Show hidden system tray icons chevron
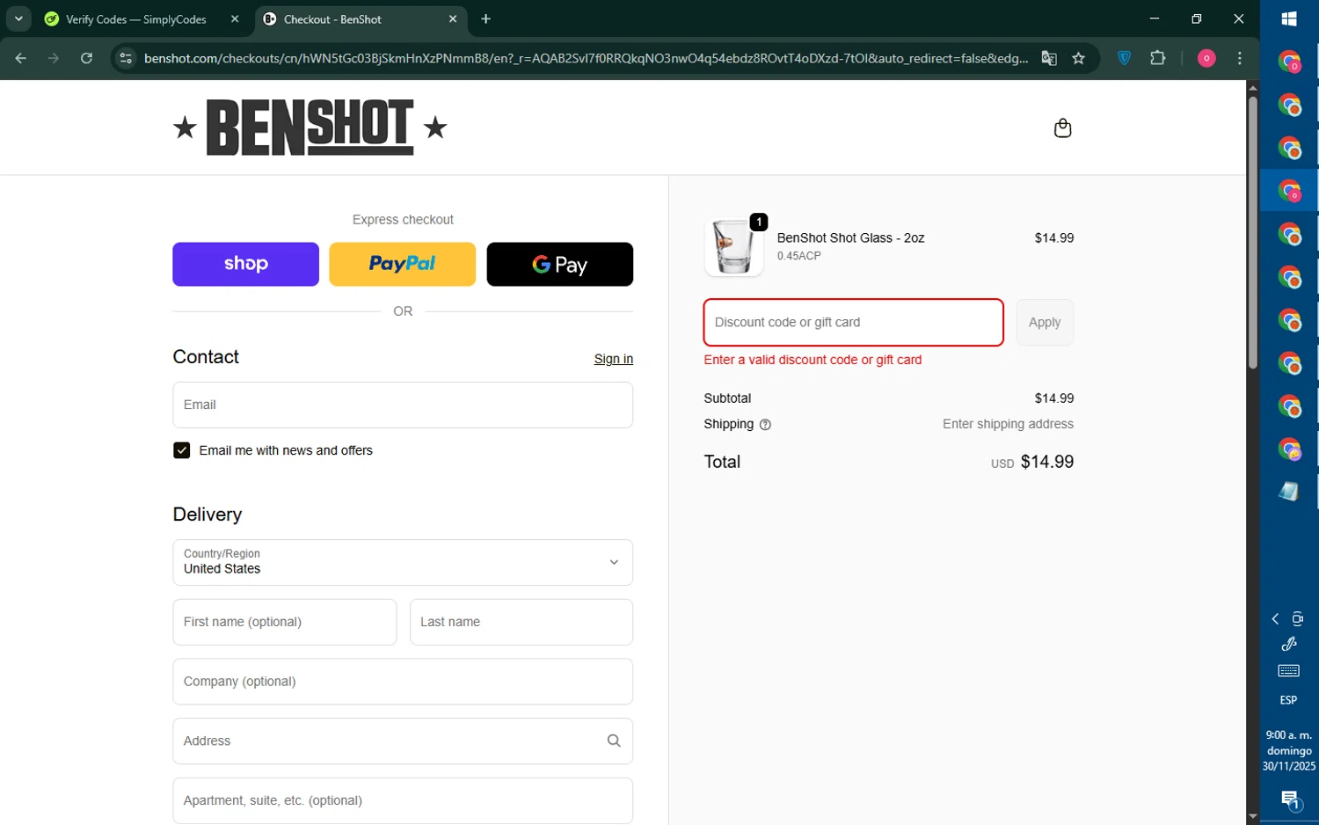The image size is (1319, 825). coord(1275,619)
